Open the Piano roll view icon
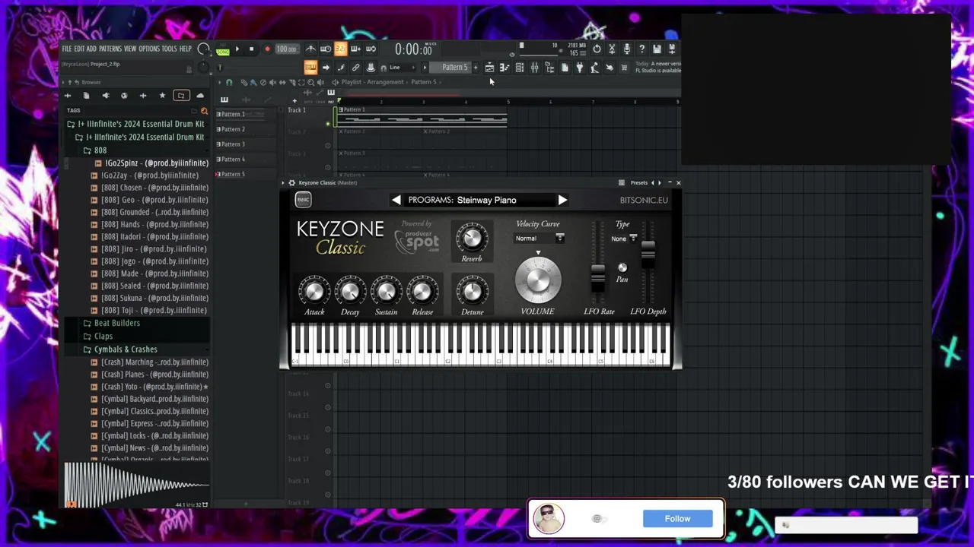The width and height of the screenshot is (974, 547). pyautogui.click(x=505, y=68)
